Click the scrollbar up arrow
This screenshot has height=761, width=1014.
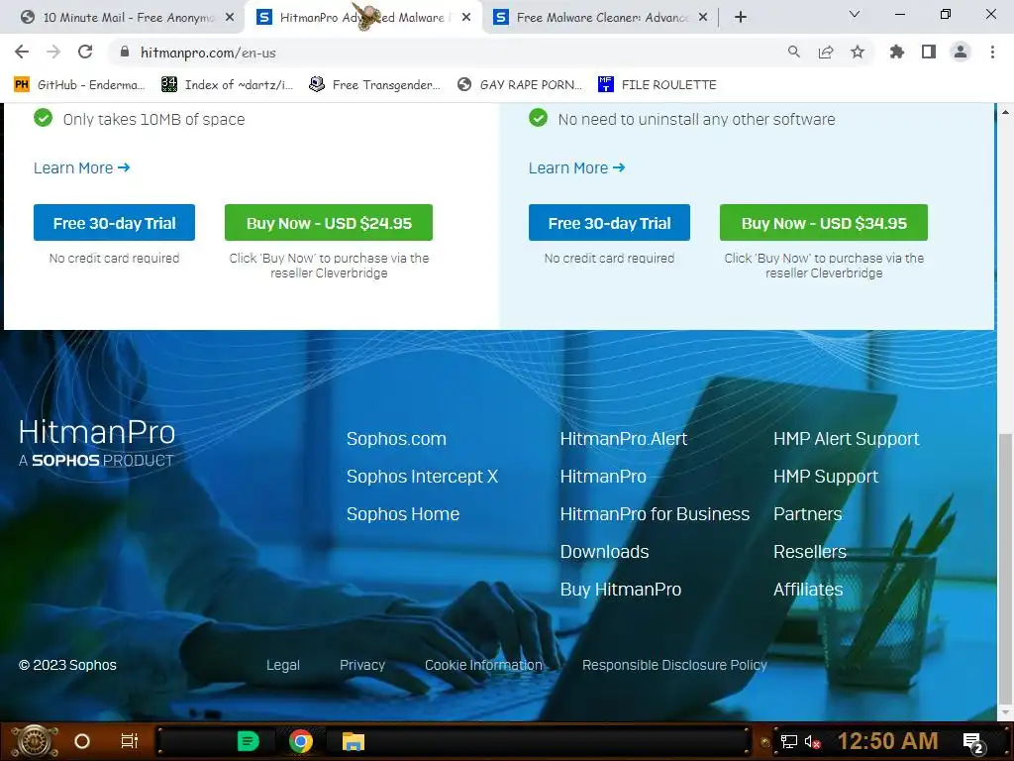click(1005, 112)
